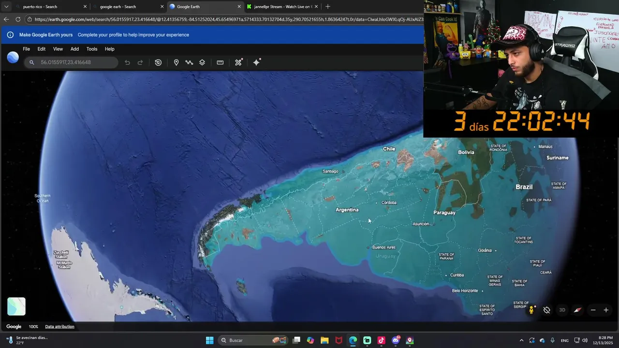Image resolution: width=619 pixels, height=348 pixels.
Task: Click the Argentina country label
Action: 347,210
